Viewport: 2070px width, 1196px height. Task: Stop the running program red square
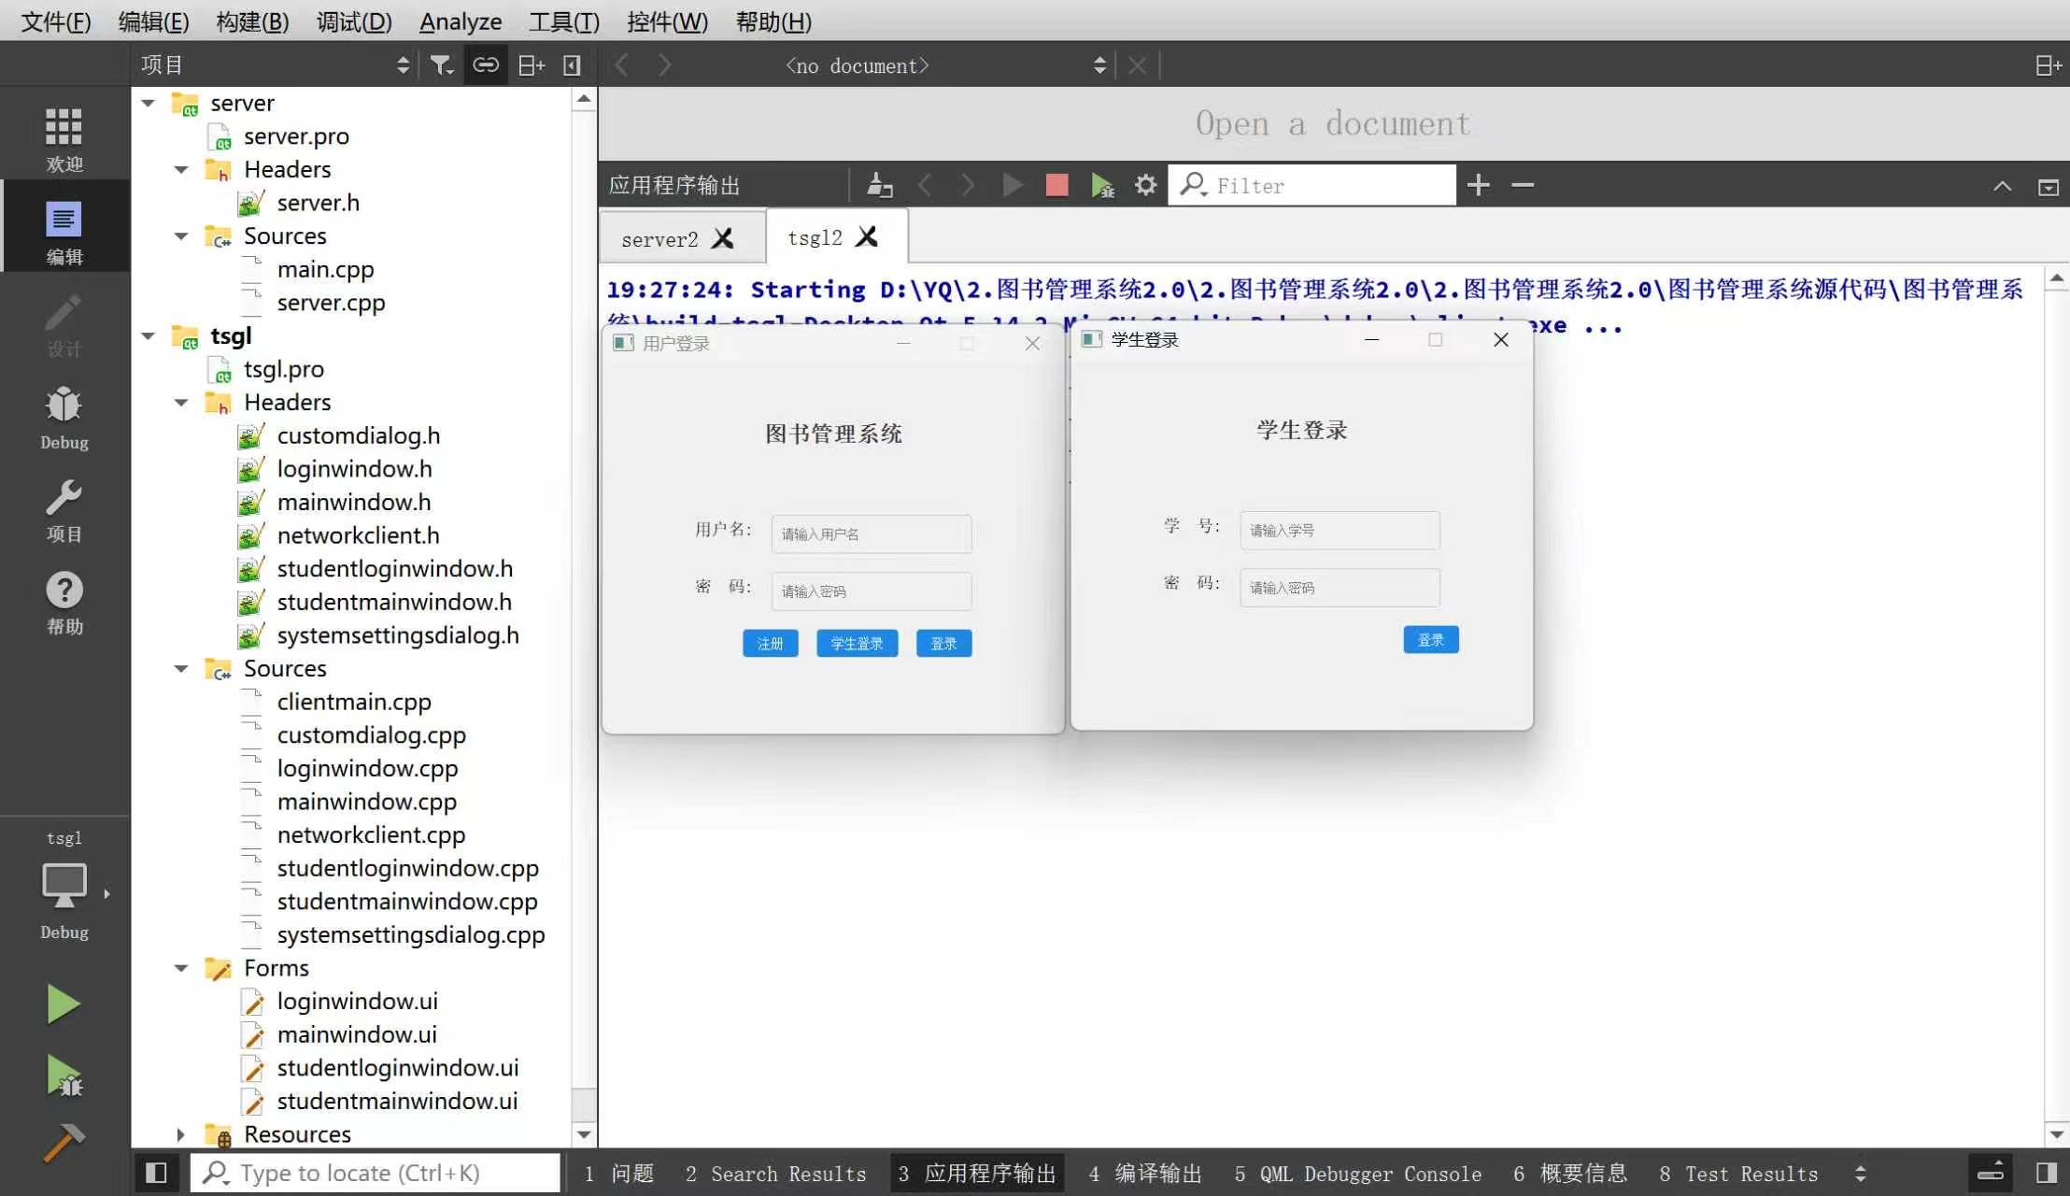(1056, 185)
